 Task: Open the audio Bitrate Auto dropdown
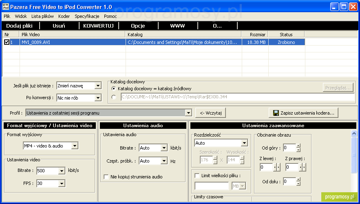click(x=164, y=148)
